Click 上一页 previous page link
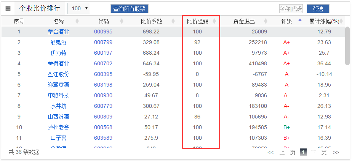The image size is (352, 161). [287, 153]
